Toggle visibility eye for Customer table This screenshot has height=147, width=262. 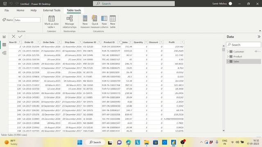tap(256, 51)
